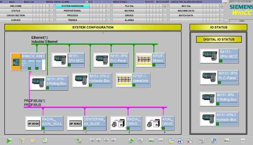This screenshot has height=145, width=253.
Task: Expand the arrow next to PLC IOs
Action: (165, 6)
